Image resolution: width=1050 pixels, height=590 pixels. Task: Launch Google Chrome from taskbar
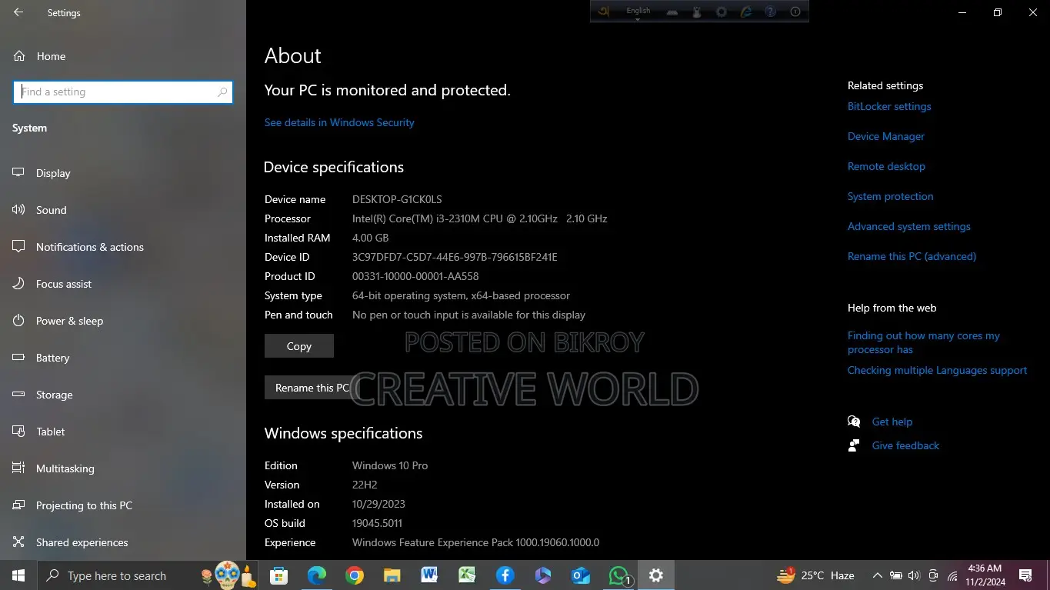(x=354, y=575)
